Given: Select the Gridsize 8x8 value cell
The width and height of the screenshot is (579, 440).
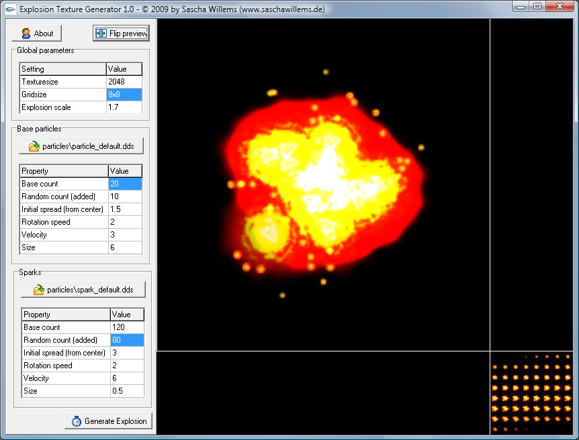Looking at the screenshot, I should point(124,95).
